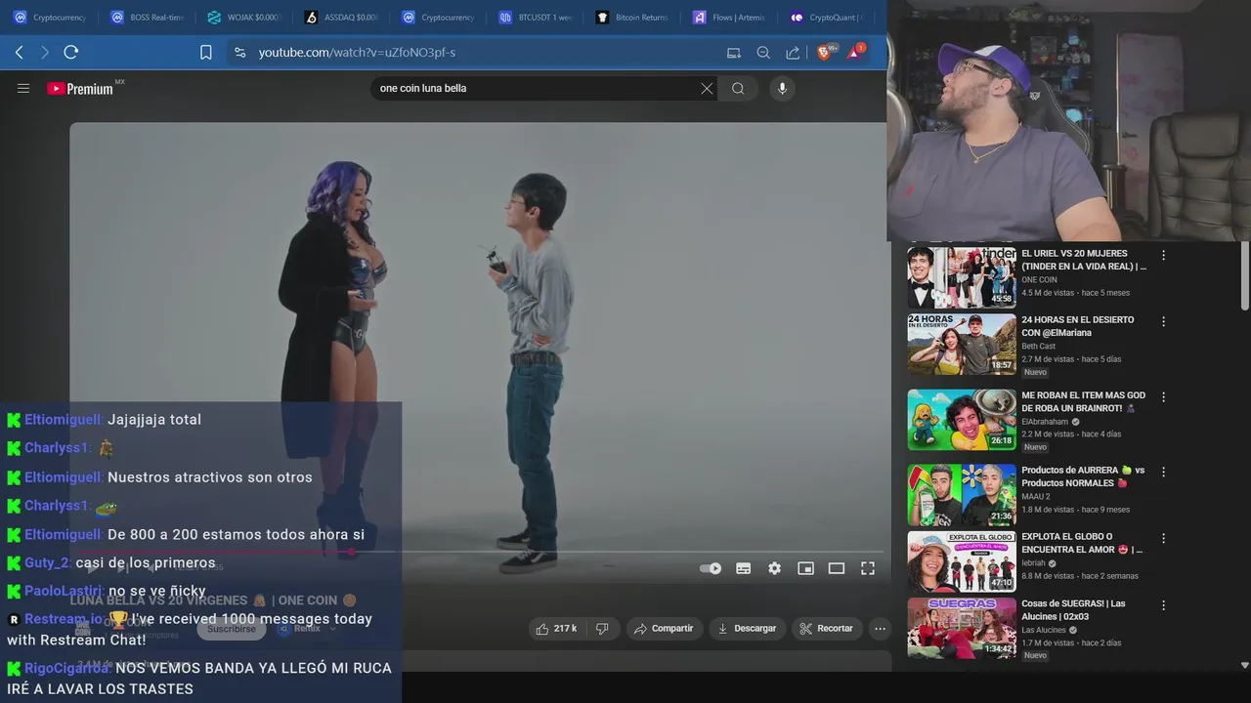This screenshot has height=703, width=1251.
Task: Click the scroll-down arrow of suggestions panel
Action: pyautogui.click(x=1244, y=665)
